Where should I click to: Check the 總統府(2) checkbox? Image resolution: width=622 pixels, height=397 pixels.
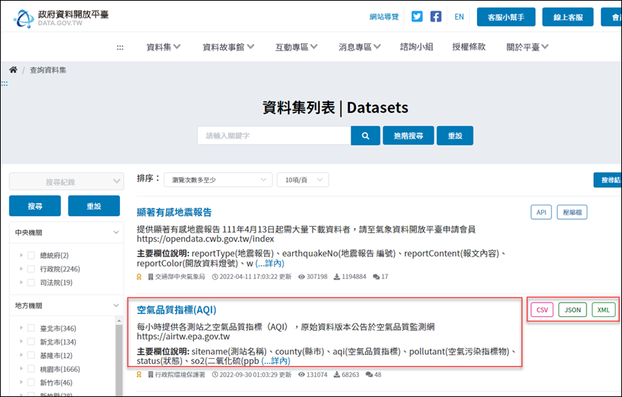31,255
